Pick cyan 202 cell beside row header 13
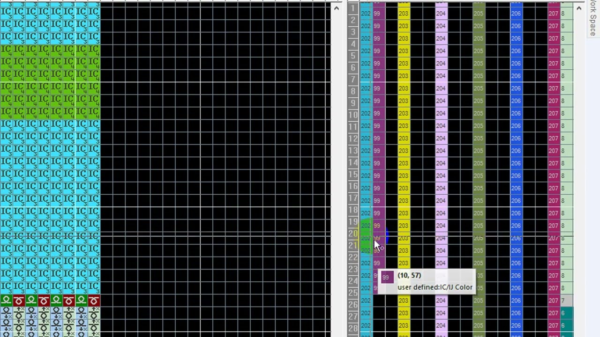The image size is (600, 337). pos(366,151)
